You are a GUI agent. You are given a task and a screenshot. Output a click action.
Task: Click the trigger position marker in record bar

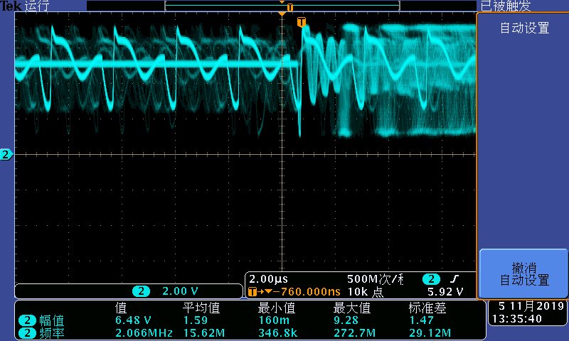click(x=289, y=7)
